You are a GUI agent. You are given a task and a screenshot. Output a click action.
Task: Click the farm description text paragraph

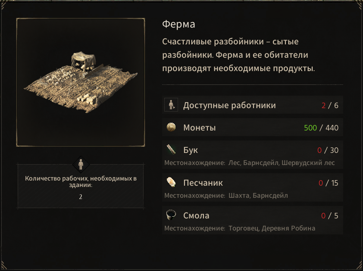239,55
